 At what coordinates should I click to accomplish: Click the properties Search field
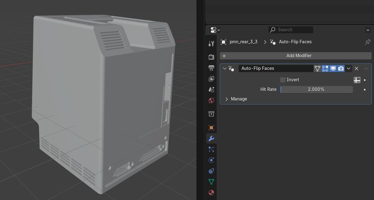[x=291, y=30]
